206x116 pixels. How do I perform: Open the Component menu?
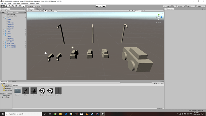[25, 4]
